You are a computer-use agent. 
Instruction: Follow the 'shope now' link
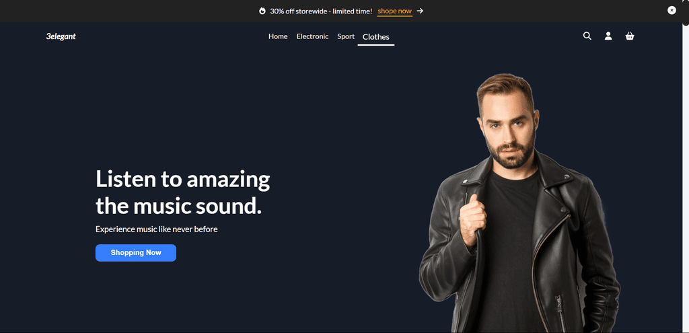coord(394,11)
